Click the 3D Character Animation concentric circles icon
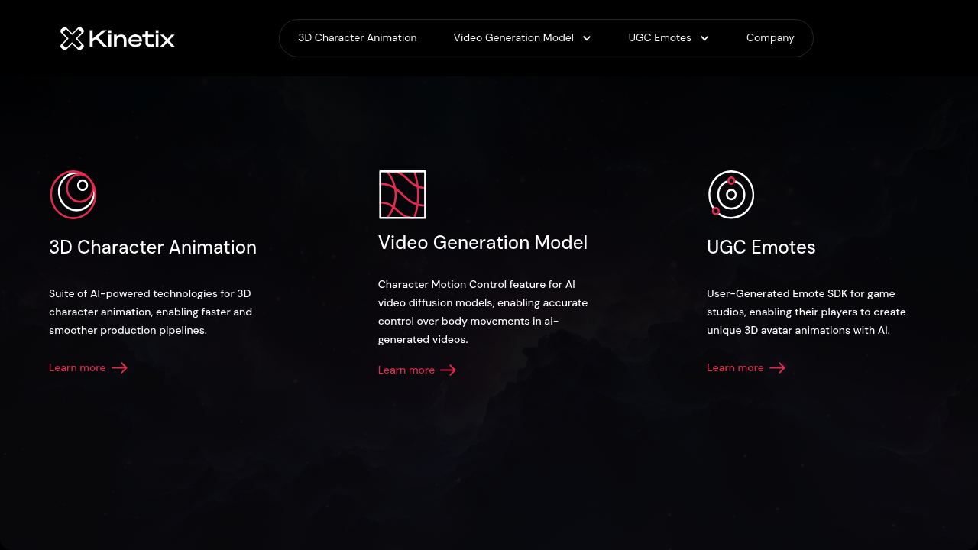 point(73,195)
